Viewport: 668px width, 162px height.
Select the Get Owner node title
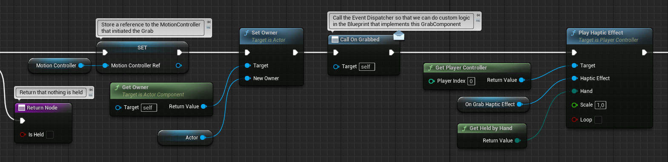pyautogui.click(x=135, y=87)
